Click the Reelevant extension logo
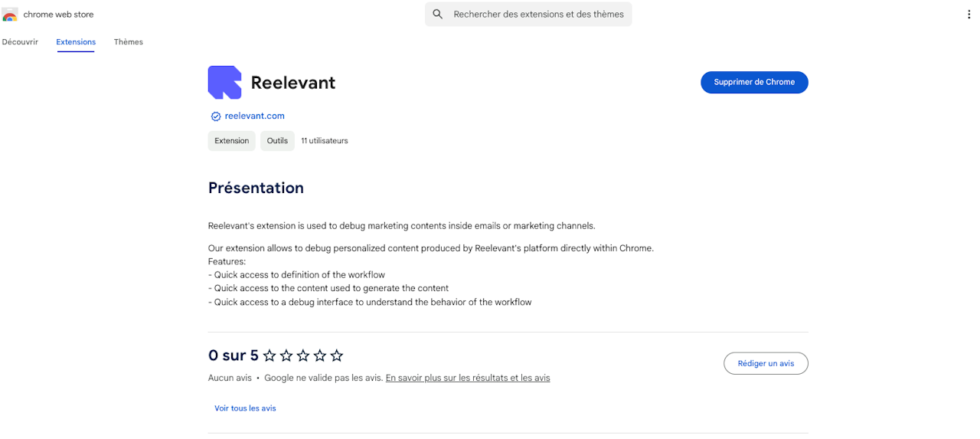This screenshot has height=439, width=980. point(224,83)
